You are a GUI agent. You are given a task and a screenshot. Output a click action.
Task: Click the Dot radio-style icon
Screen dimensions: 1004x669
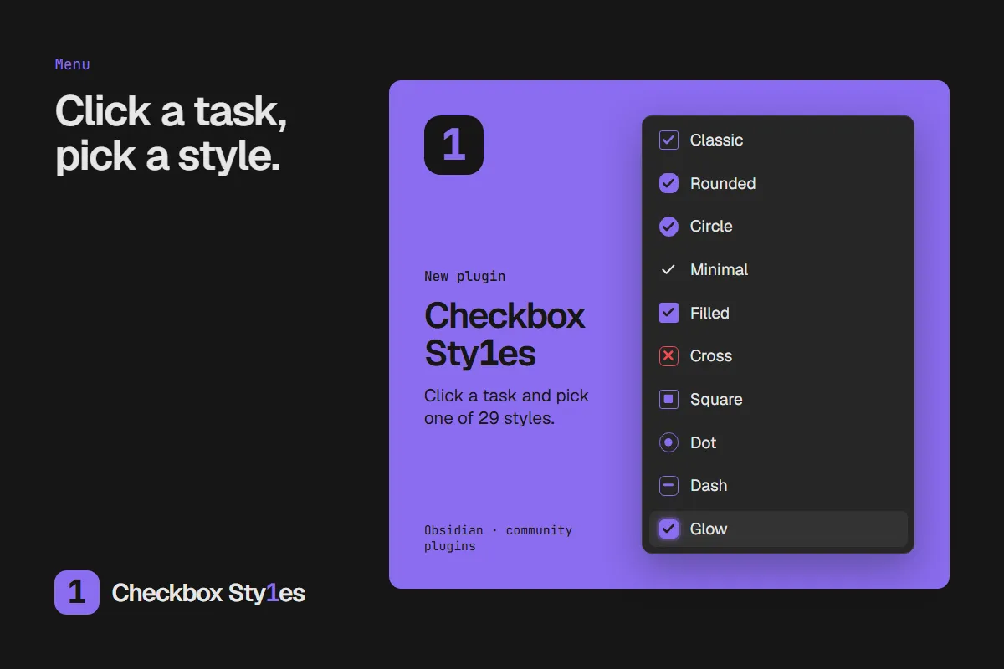point(668,442)
